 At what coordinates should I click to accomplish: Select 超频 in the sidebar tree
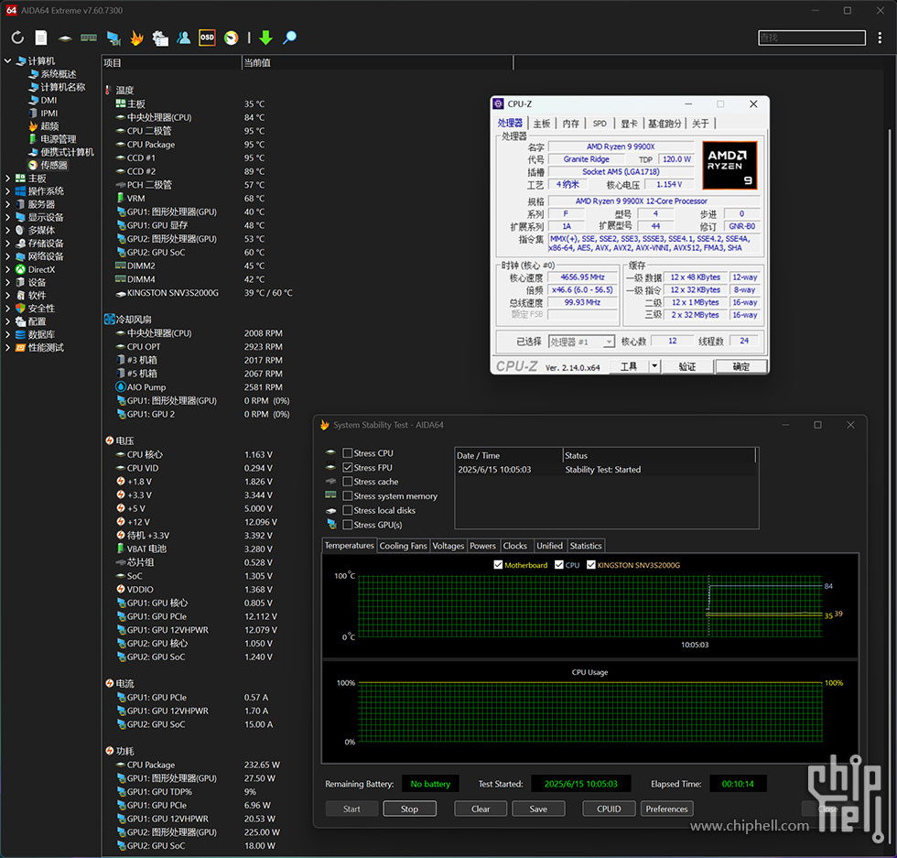49,126
